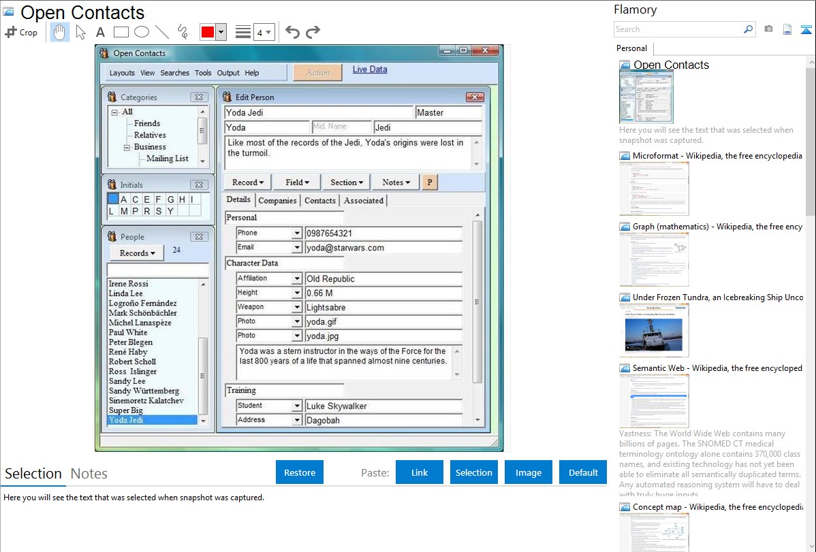Collapse the All category tree node
The image size is (816, 552).
click(x=114, y=112)
